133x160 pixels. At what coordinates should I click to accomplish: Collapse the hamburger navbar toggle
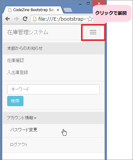click(x=93, y=32)
